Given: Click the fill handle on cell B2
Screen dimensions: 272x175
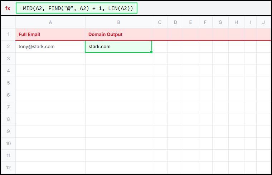Looking at the screenshot, I should pos(152,52).
